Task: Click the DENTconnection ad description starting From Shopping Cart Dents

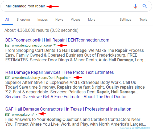Action: pos(76,55)
